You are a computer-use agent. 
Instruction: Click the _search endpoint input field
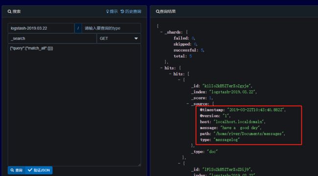[x=52, y=39]
